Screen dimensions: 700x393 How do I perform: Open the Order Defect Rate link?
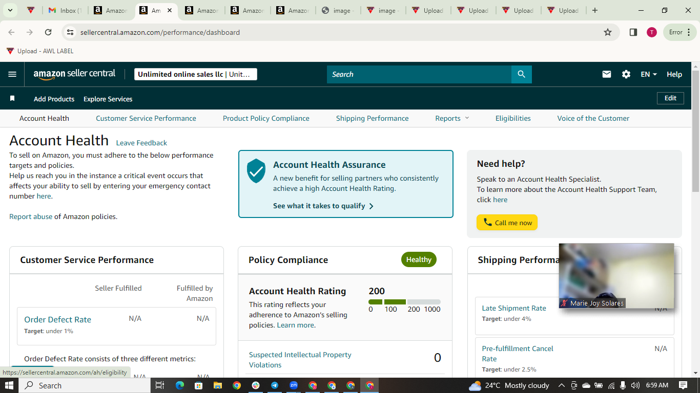coord(58,319)
